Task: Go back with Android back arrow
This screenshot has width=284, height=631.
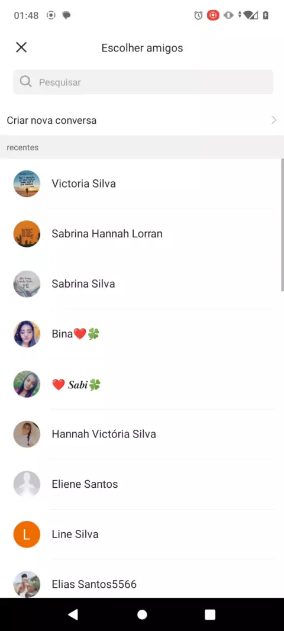Action: [73, 614]
